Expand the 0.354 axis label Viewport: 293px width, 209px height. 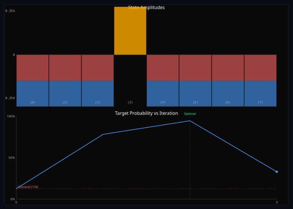coord(9,98)
